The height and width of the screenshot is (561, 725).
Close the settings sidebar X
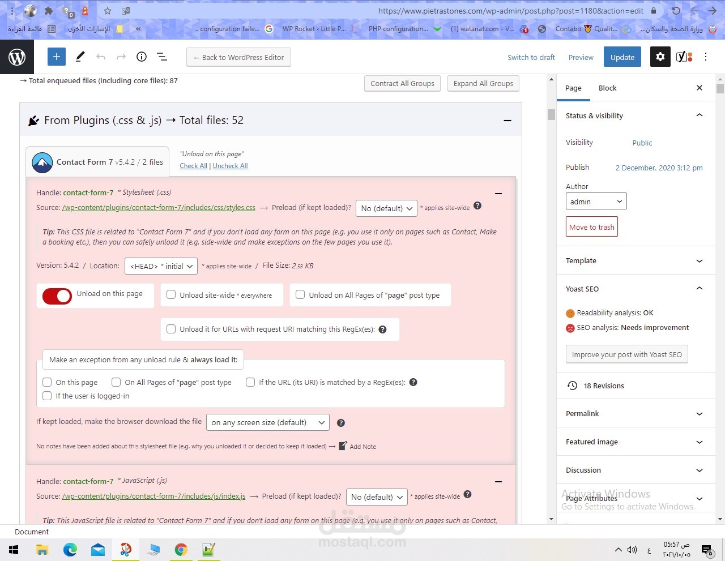click(x=700, y=88)
